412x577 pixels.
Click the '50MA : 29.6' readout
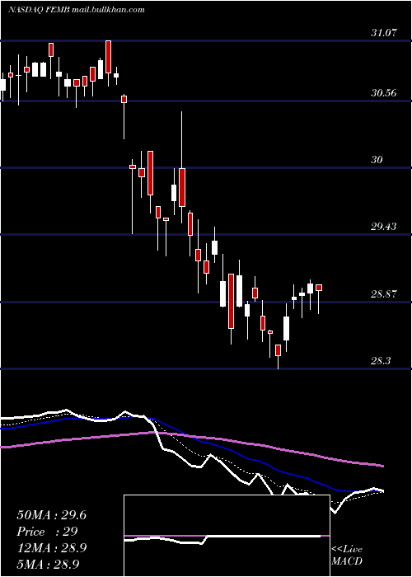point(51,515)
